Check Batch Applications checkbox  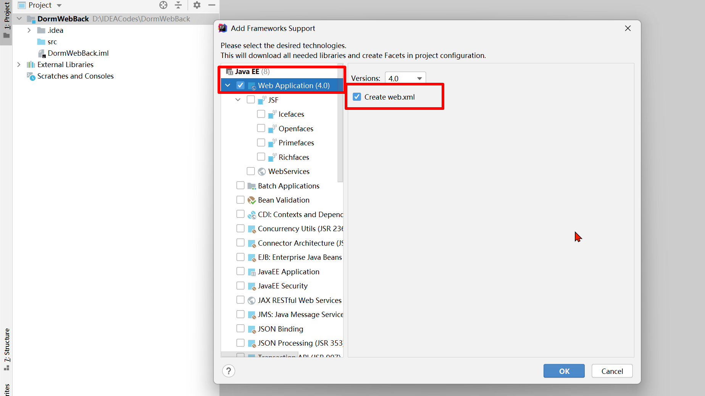240,185
